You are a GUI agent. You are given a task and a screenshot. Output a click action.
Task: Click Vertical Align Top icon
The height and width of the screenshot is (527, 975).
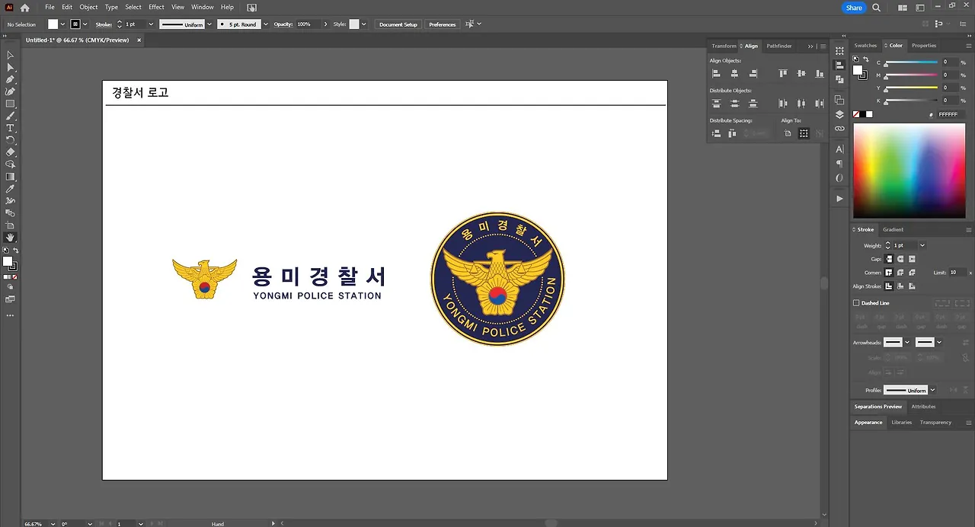[x=783, y=74]
